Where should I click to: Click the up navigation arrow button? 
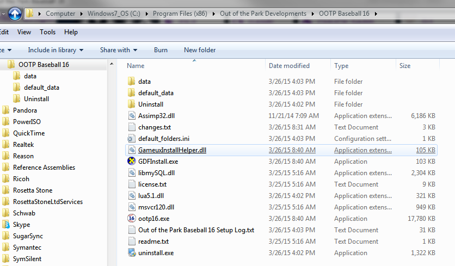point(15,13)
